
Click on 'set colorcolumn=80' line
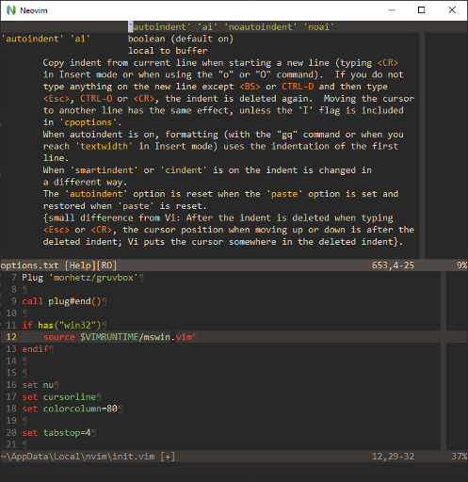(70, 409)
